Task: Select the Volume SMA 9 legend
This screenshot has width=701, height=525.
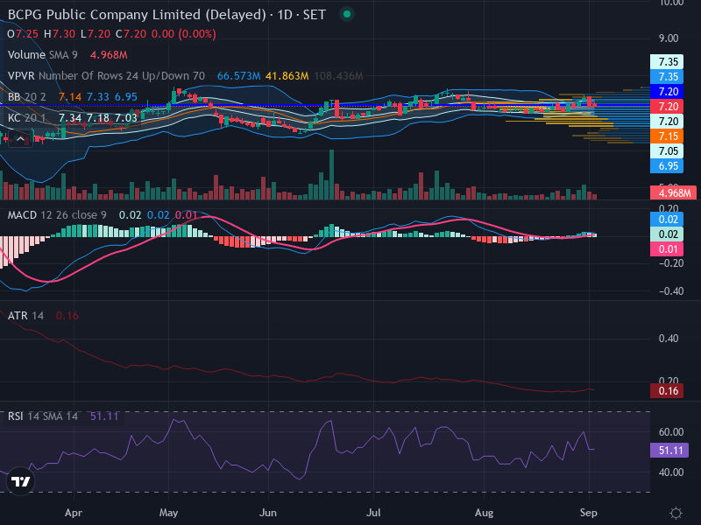Action: tap(42, 55)
